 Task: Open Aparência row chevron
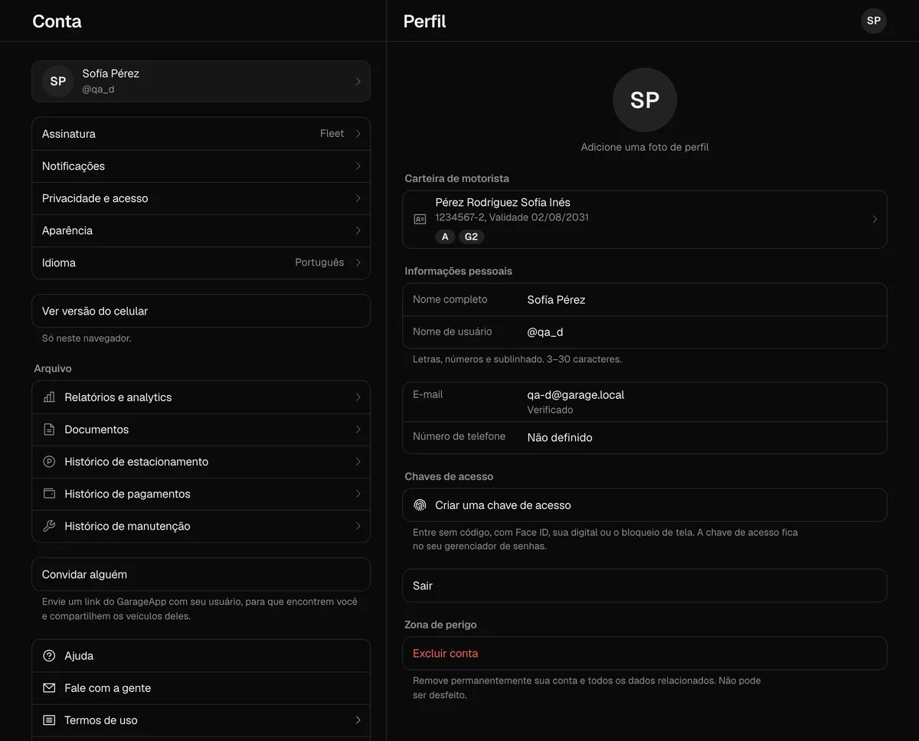pos(358,230)
